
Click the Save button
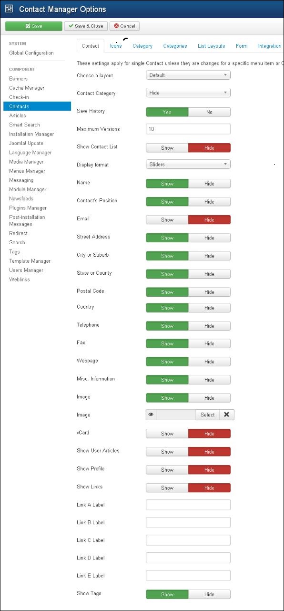click(x=33, y=26)
